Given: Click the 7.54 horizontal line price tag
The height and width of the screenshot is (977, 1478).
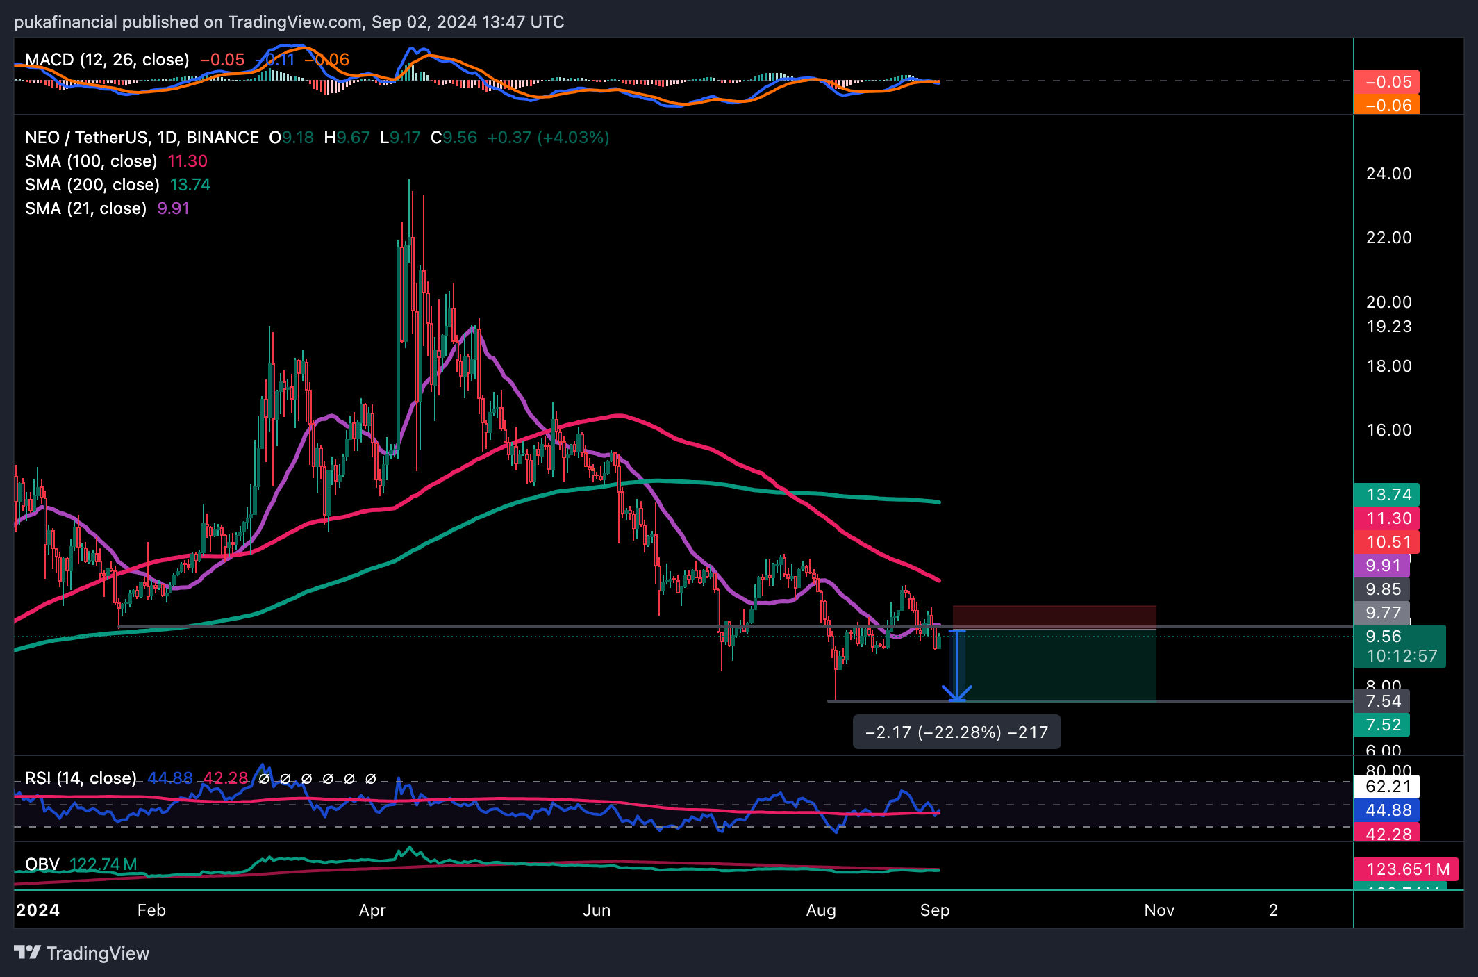Looking at the screenshot, I should click(1382, 701).
